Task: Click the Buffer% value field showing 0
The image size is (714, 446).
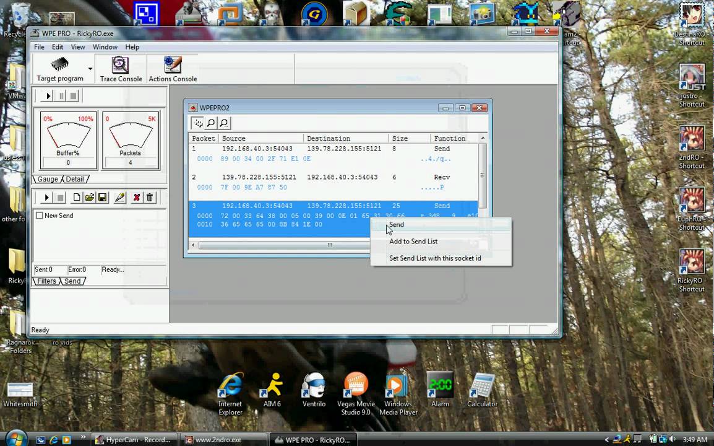Action: tap(68, 162)
